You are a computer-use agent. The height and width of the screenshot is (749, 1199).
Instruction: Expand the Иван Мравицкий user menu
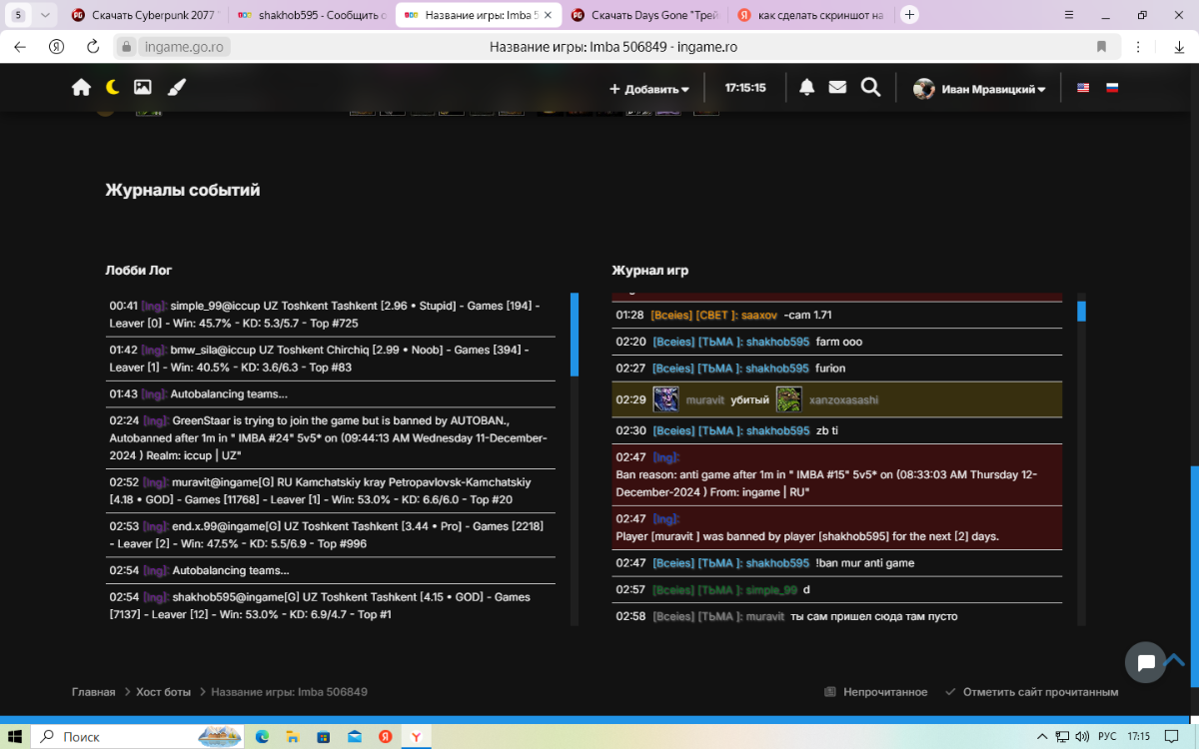click(980, 89)
